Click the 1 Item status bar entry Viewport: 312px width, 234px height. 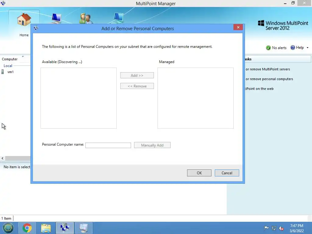tap(6, 218)
